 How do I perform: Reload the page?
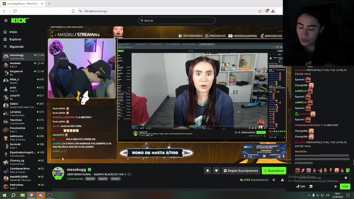(15, 11)
